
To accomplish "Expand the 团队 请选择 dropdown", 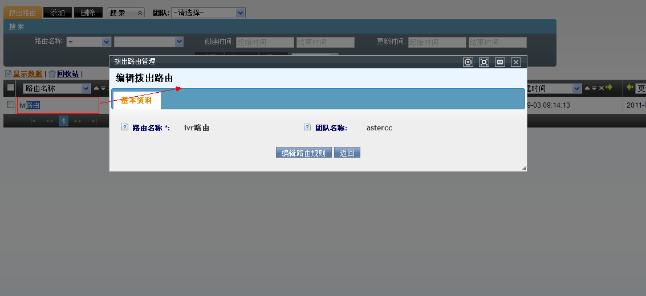I will (208, 13).
